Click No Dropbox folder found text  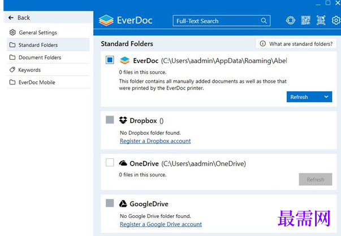coord(150,133)
